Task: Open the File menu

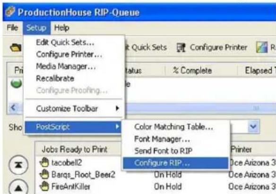Action: pos(12,28)
